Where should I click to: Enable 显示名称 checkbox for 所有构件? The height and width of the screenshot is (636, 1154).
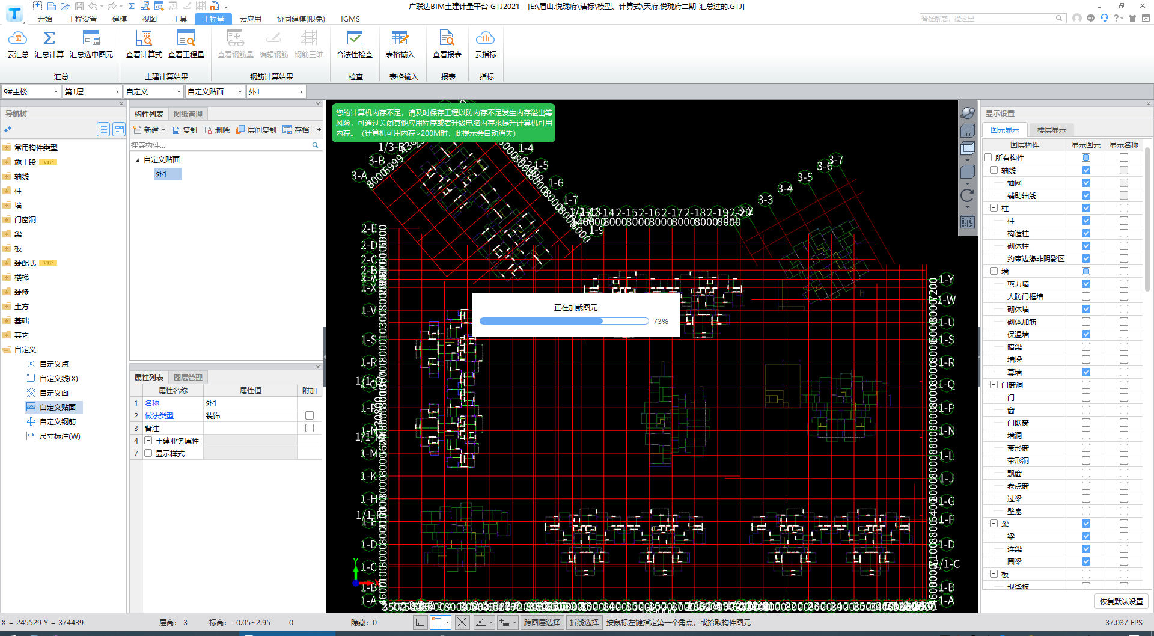1124,157
